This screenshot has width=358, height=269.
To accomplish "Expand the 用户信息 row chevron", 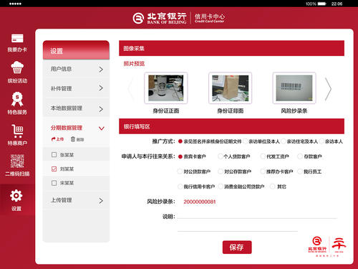I will (101, 70).
